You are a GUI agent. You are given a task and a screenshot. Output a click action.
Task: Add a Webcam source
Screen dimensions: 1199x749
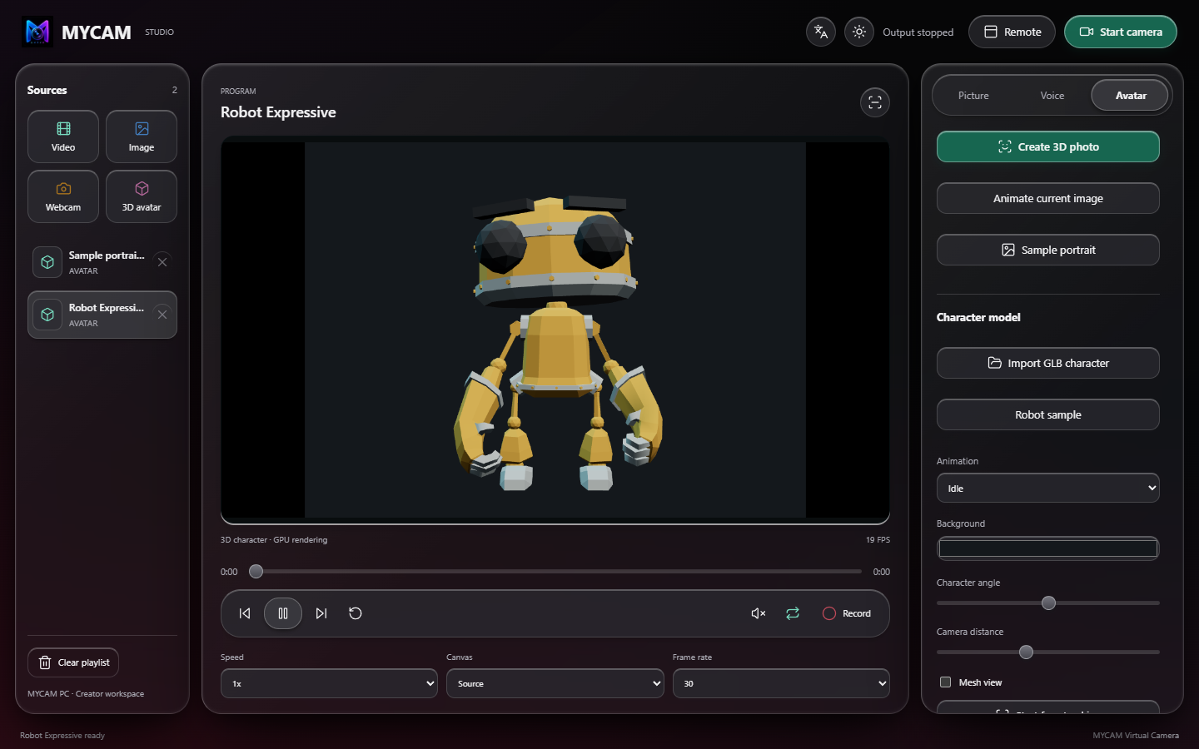point(63,196)
